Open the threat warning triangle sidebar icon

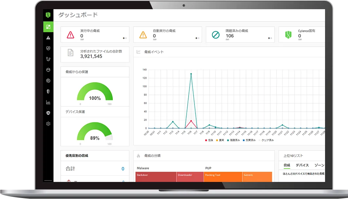pos(48,38)
